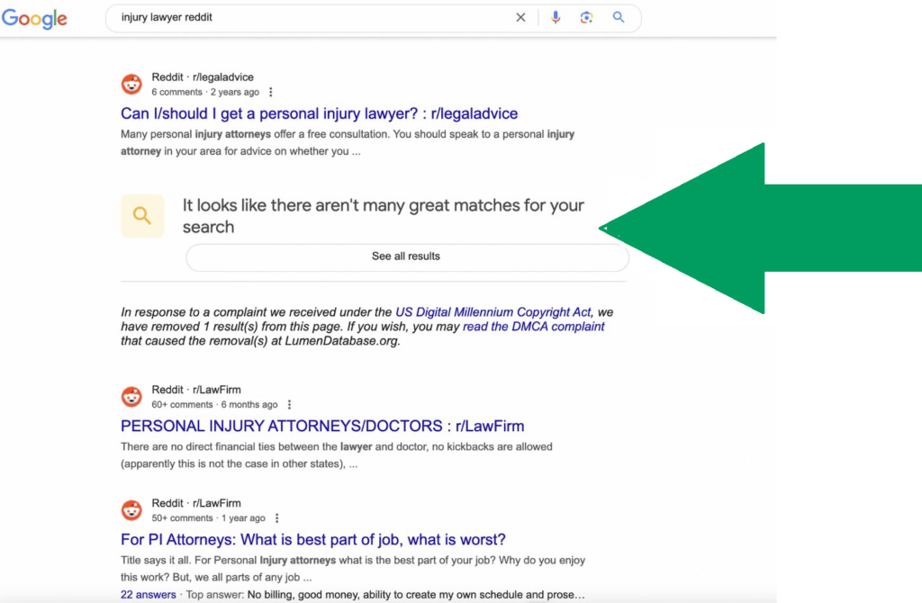The image size is (922, 603).
Task: Open three-dot menu beside 1 year ago
Action: point(276,518)
